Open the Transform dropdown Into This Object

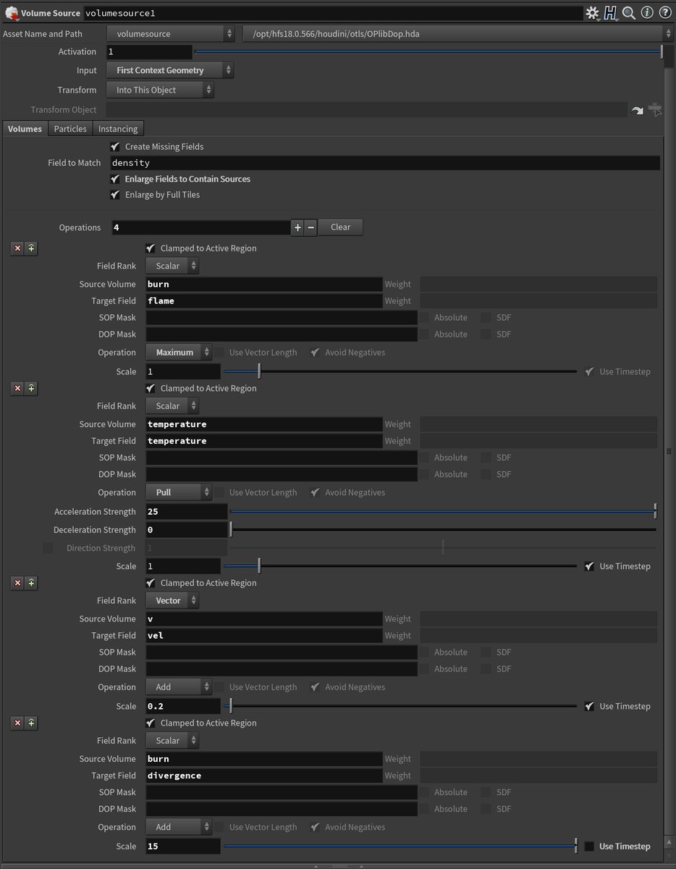pos(160,90)
